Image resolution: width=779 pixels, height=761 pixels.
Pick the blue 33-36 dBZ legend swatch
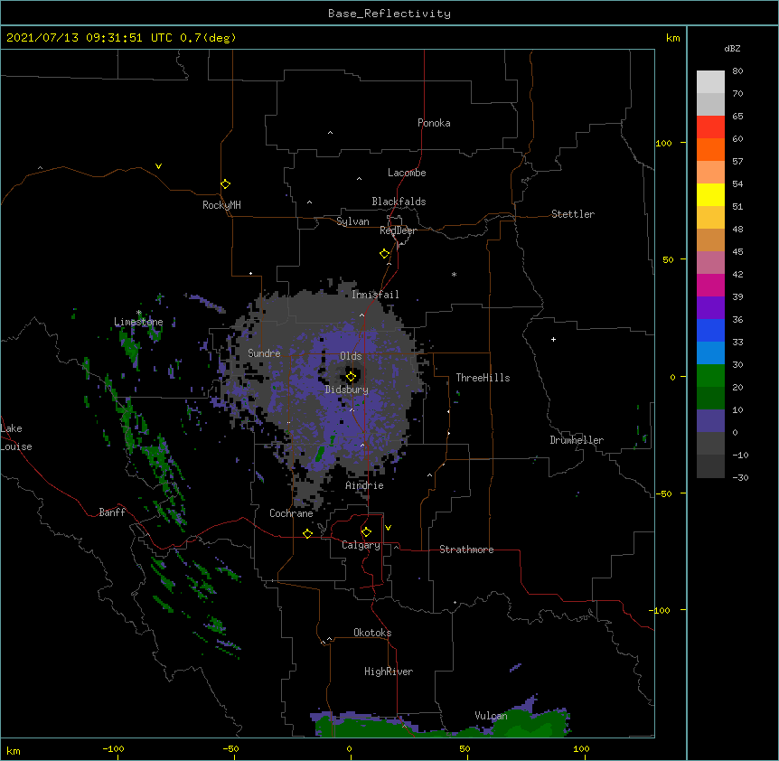tap(710, 330)
